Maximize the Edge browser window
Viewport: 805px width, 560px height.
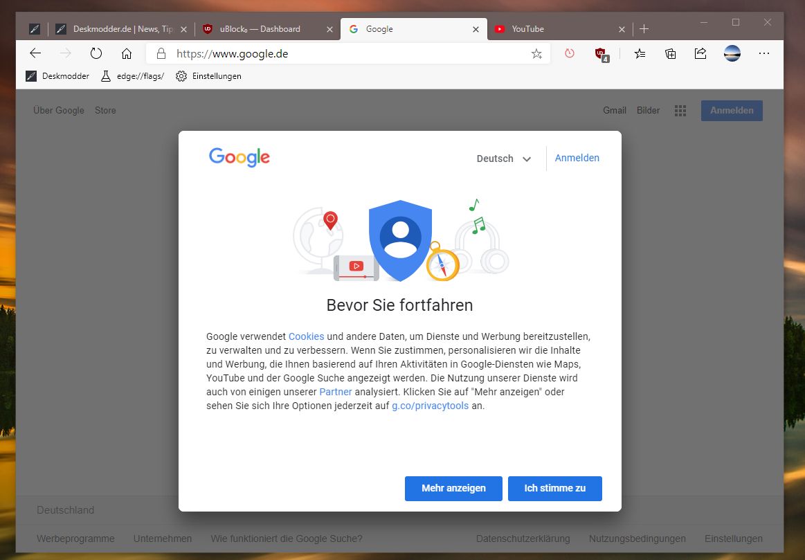coord(736,23)
